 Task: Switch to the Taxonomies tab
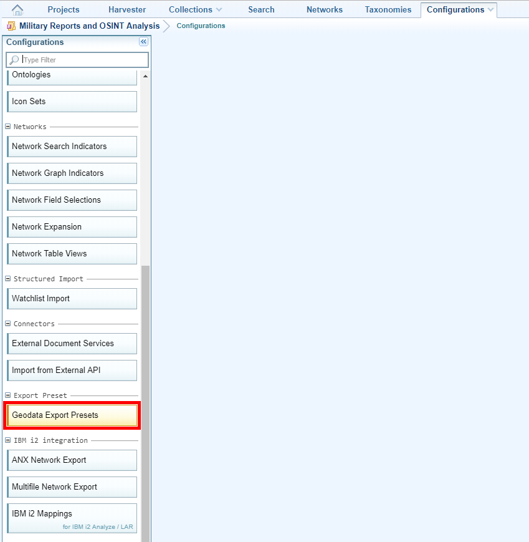pyautogui.click(x=388, y=10)
